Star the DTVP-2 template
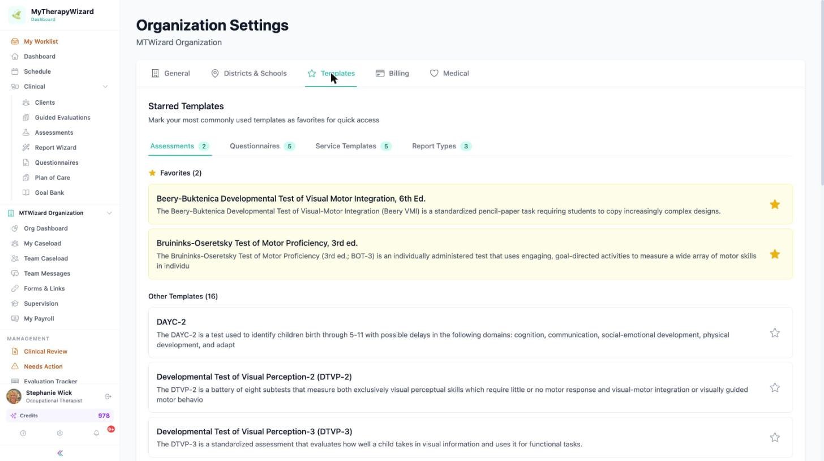The image size is (824, 461). [775, 388]
